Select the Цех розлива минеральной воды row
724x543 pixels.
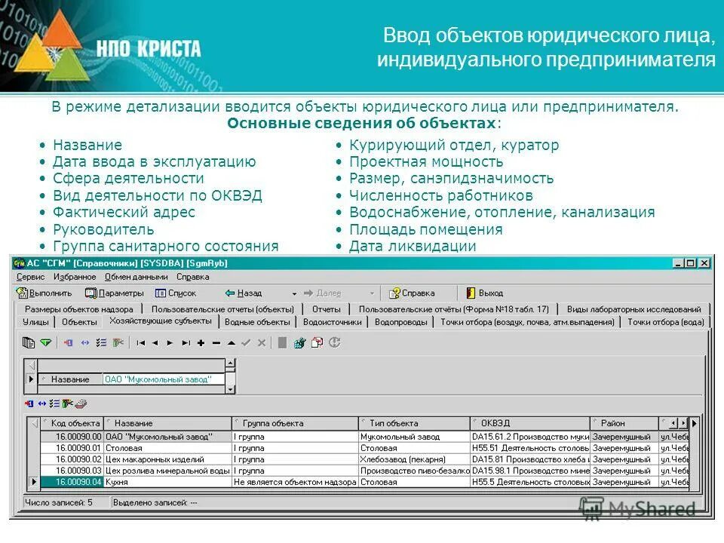point(364,471)
